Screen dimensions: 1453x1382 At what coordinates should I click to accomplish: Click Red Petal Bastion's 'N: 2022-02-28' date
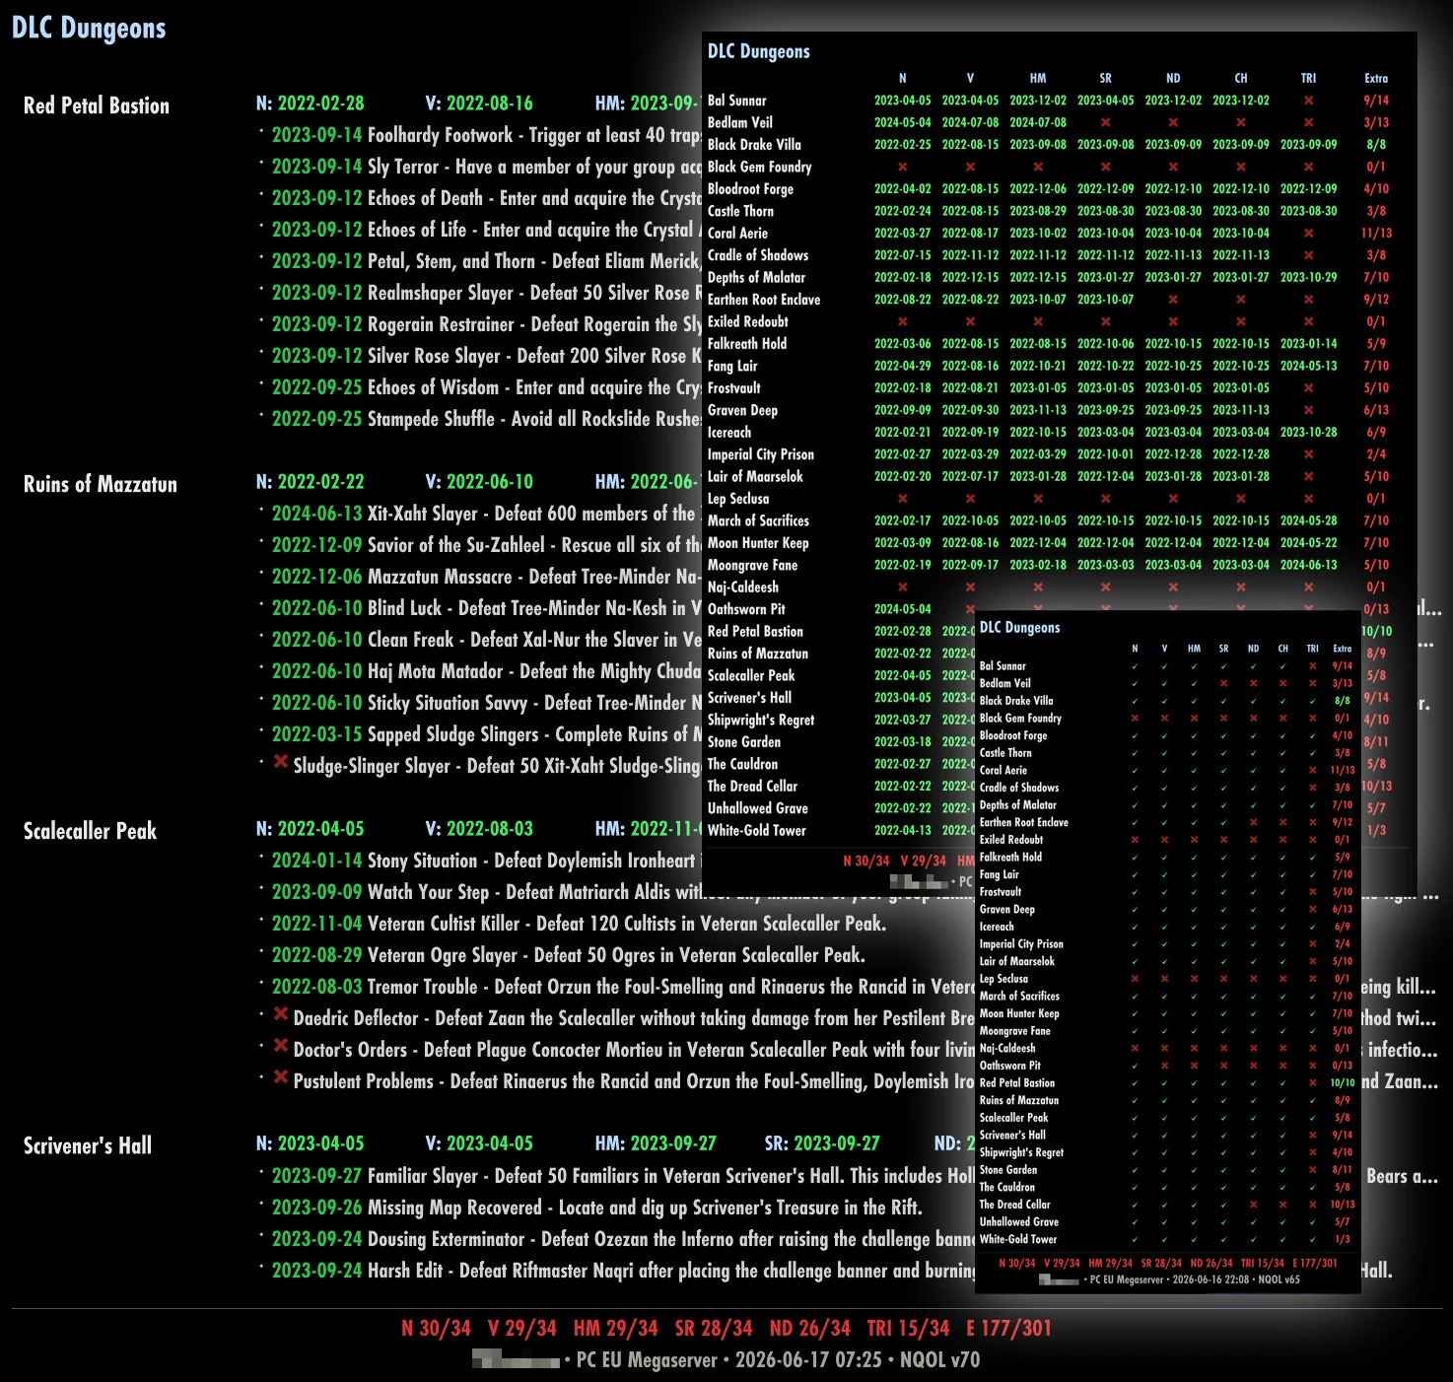311,104
